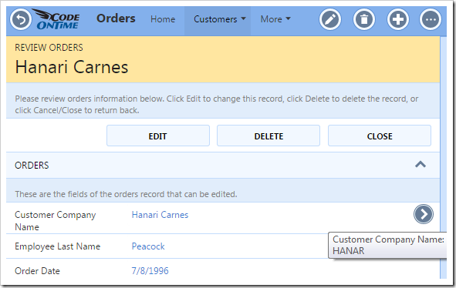Click the arrow icon beside Hanari Carnes
The height and width of the screenshot is (288, 456).
click(424, 214)
